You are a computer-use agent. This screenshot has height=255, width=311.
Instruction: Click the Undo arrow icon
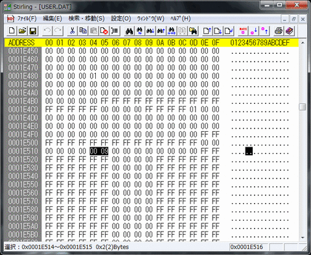coord(47,31)
